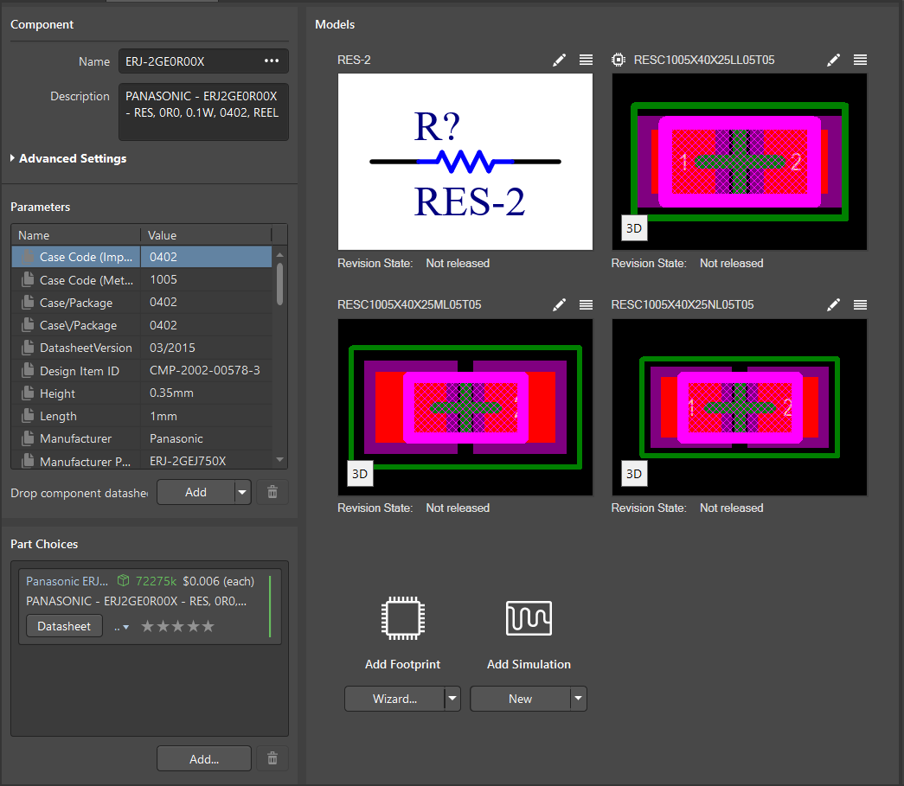The image size is (904, 786).
Task: Open the New simulation dropdown arrow
Action: [578, 699]
